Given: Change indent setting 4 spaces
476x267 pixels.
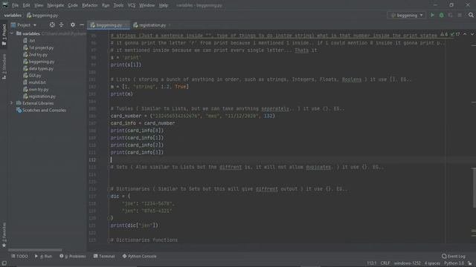Looking at the screenshot, I should point(432,263).
